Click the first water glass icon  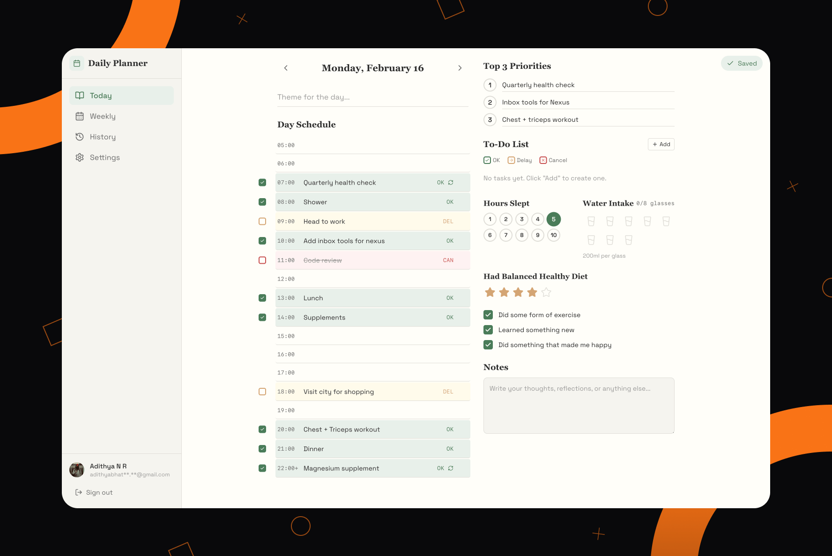(591, 221)
